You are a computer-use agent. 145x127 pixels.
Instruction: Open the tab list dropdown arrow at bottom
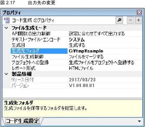139,121
